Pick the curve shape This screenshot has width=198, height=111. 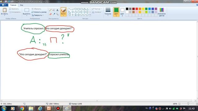[x=73, y=9]
